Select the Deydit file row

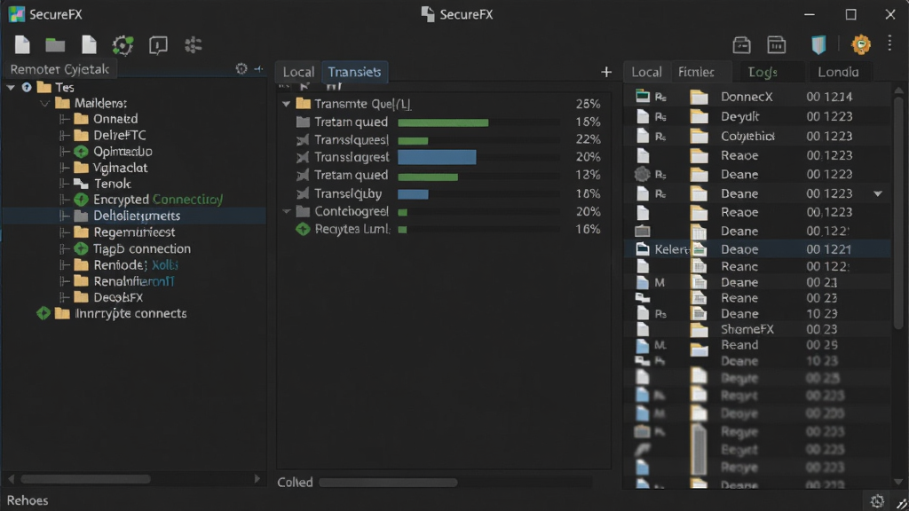click(x=757, y=116)
